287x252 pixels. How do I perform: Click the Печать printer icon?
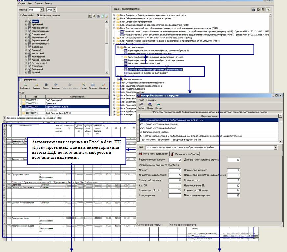pos(93,85)
